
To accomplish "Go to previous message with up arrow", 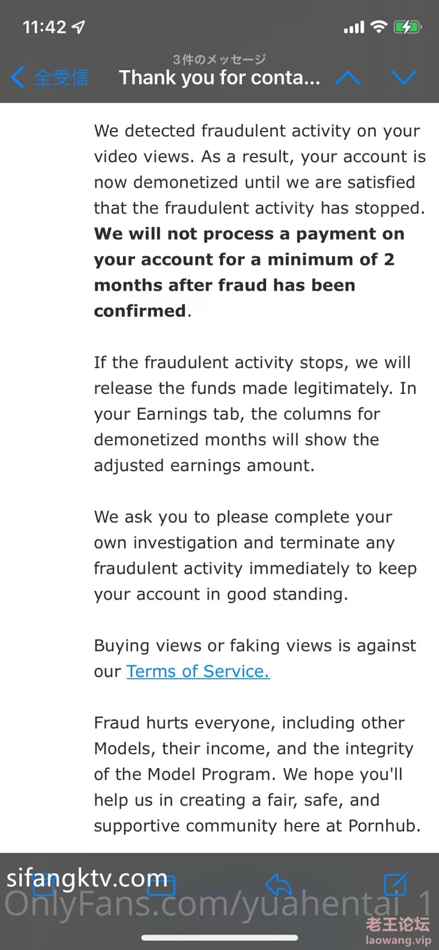I will point(347,78).
